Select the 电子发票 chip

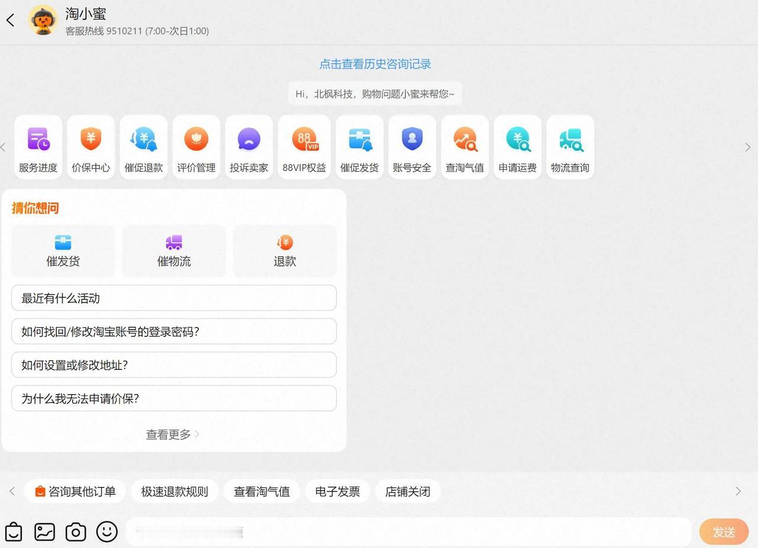click(338, 491)
